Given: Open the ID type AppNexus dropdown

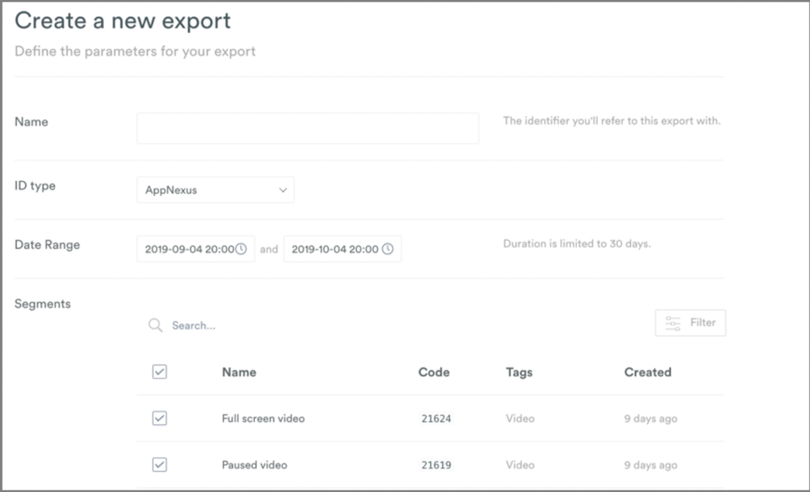Looking at the screenshot, I should point(215,190).
